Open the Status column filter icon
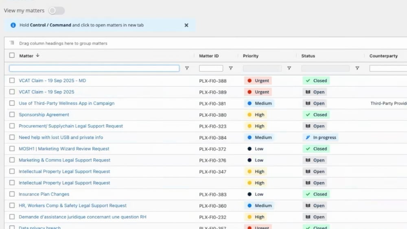The width and height of the screenshot is (407, 229). [x=357, y=68]
